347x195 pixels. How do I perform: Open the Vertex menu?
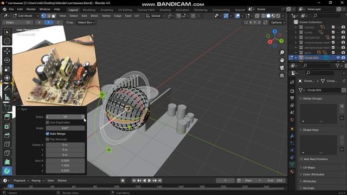click(x=106, y=16)
